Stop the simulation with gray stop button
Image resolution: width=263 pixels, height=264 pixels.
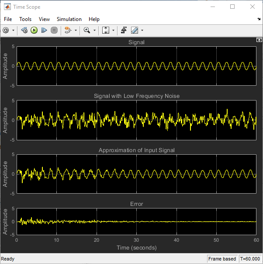[x=54, y=31]
